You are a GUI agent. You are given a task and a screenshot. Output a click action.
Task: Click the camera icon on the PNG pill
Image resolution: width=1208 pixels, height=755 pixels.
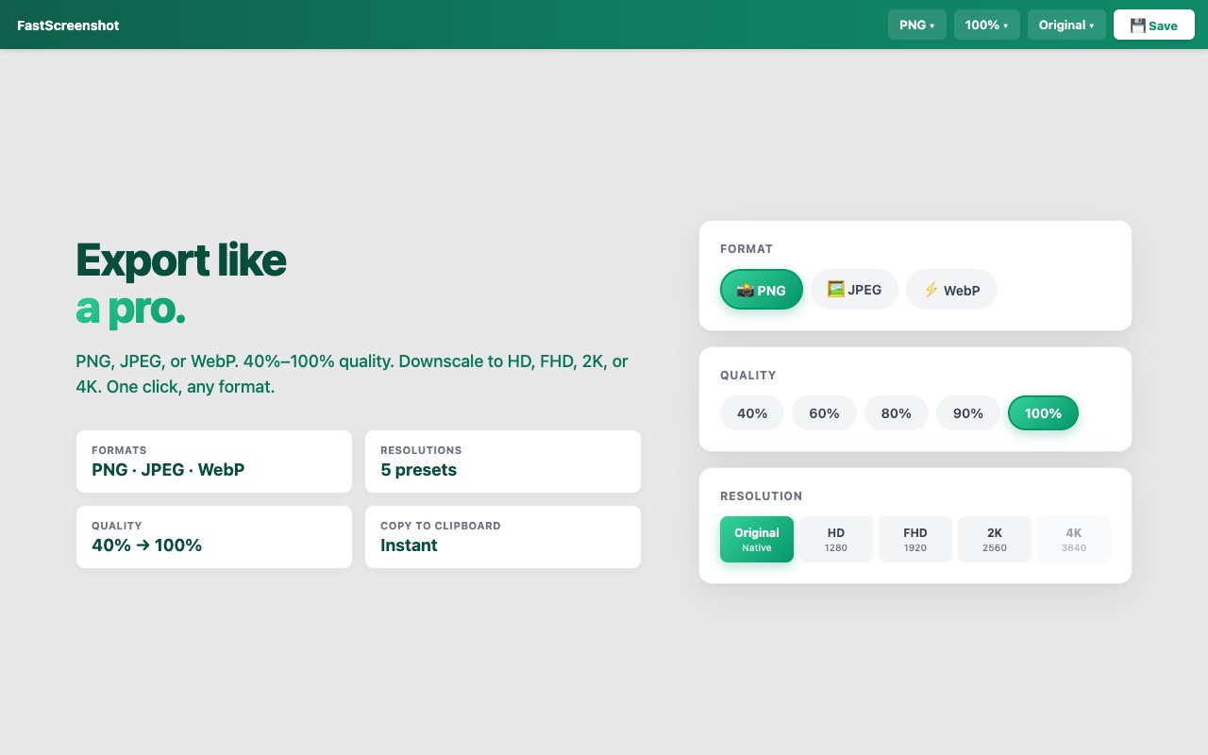pyautogui.click(x=746, y=290)
